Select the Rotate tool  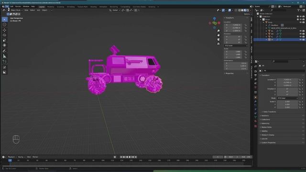click(x=4, y=35)
